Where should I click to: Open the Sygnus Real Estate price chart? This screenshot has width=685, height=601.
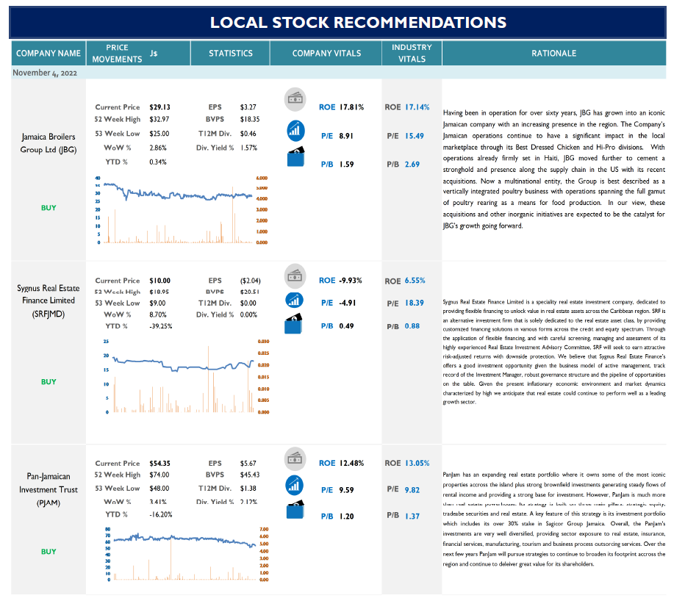click(x=185, y=376)
